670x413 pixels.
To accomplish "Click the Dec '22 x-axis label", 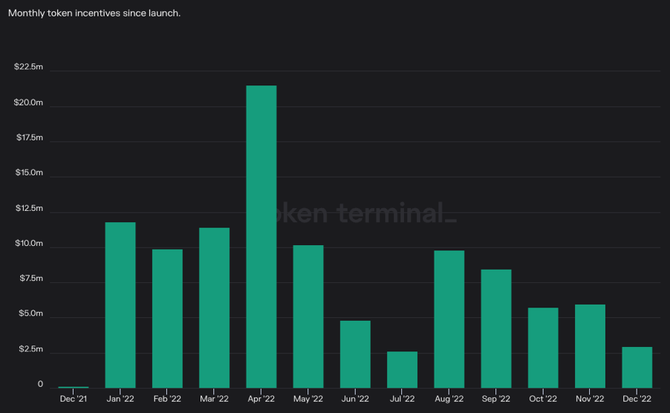I will pos(637,399).
